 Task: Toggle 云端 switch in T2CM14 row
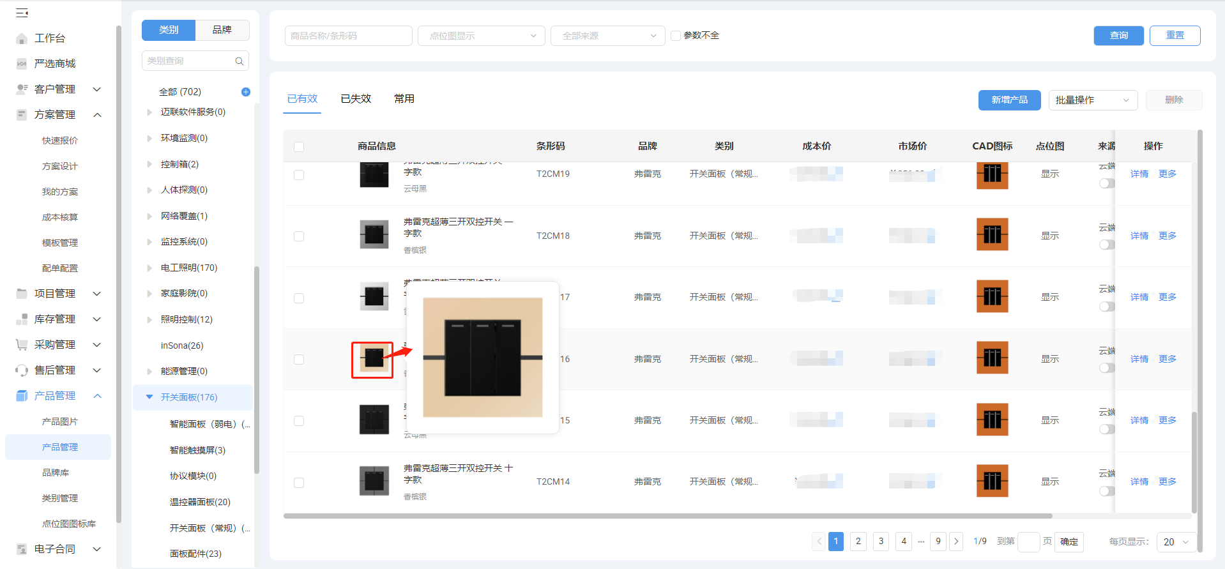[1107, 491]
